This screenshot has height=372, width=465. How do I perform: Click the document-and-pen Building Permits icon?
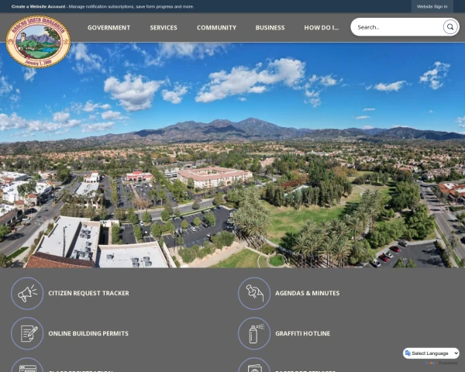tap(27, 333)
